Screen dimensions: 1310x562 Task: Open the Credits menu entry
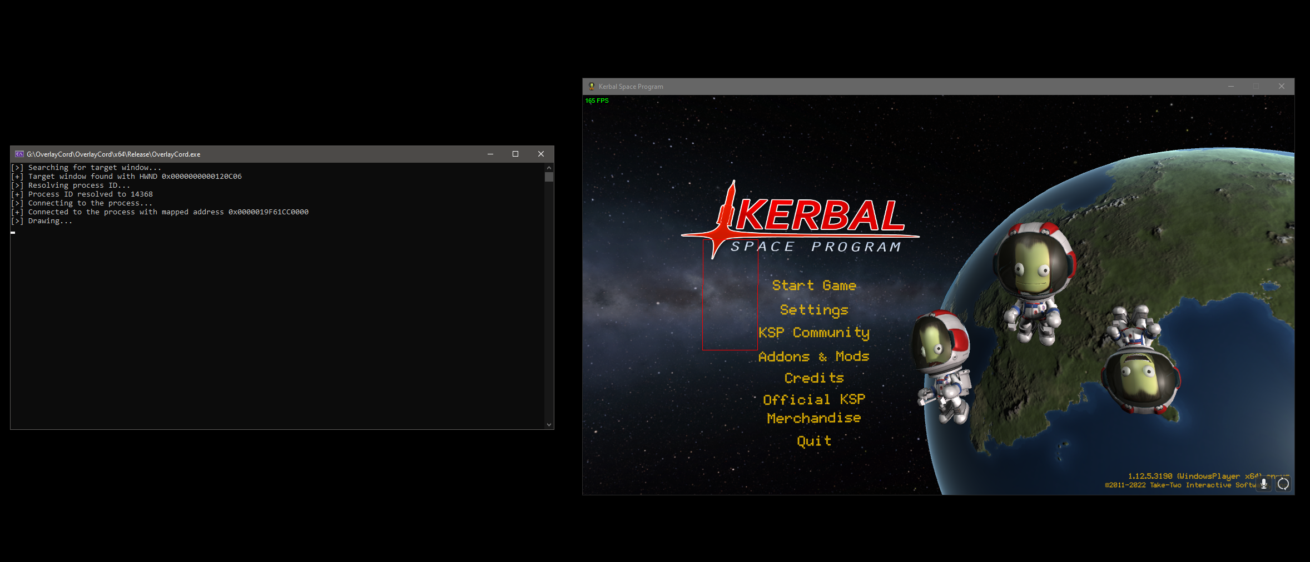814,378
